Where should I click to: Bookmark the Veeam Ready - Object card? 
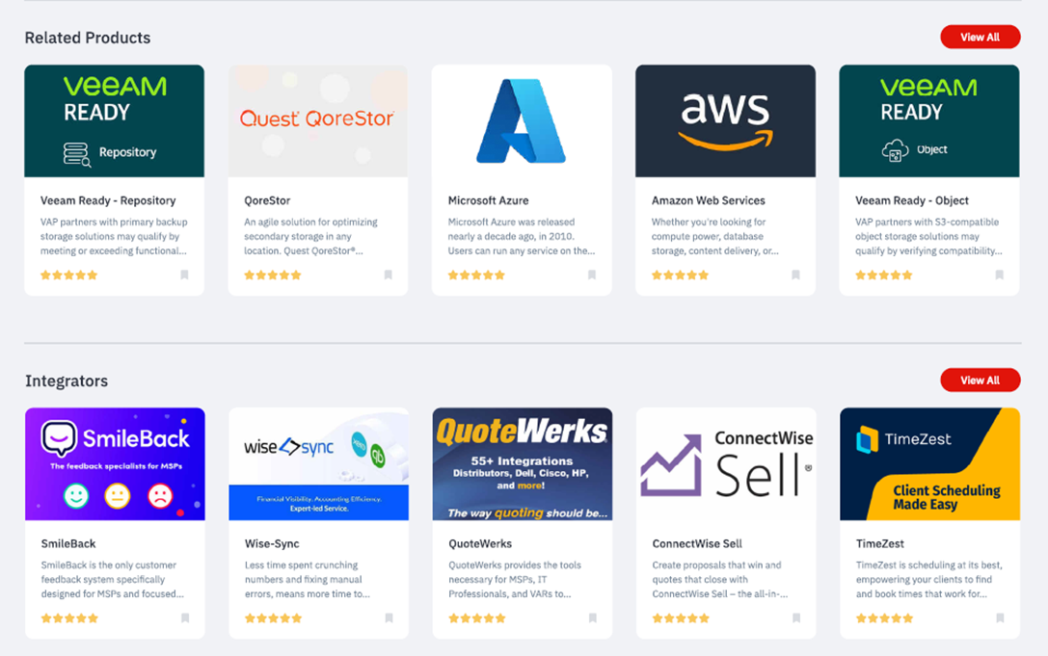pos(1000,275)
